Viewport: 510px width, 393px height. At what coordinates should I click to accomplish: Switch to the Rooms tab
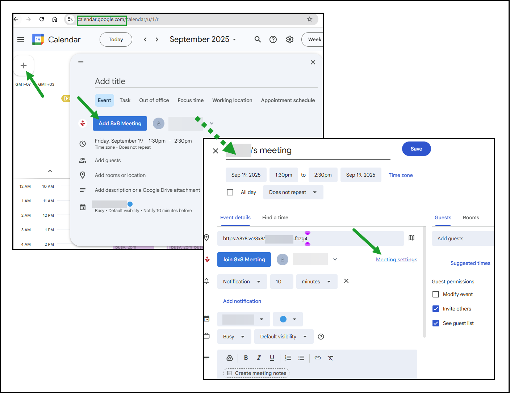click(471, 217)
